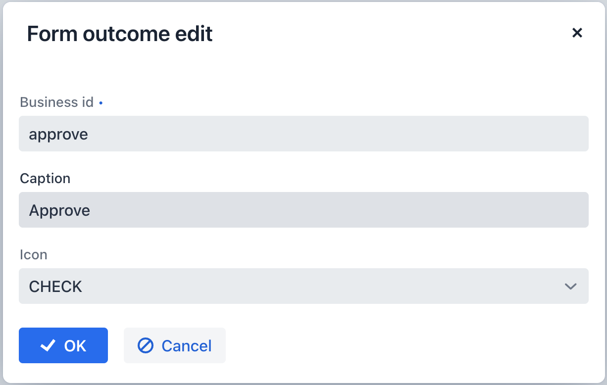This screenshot has height=385, width=607.
Task: Click the X close icon in dialog corner
Action: (x=577, y=33)
